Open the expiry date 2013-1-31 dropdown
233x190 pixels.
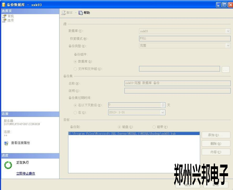tap(163, 113)
